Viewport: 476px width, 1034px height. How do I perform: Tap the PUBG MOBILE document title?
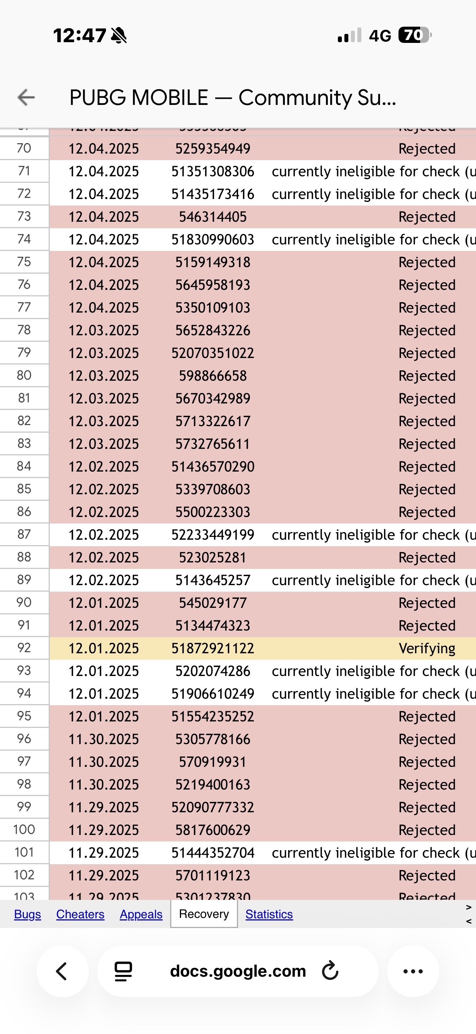pos(233,98)
